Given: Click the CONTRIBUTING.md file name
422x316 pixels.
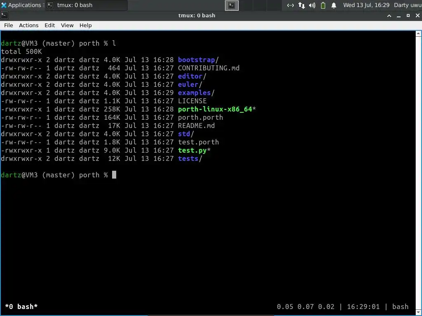Looking at the screenshot, I should pyautogui.click(x=209, y=68).
